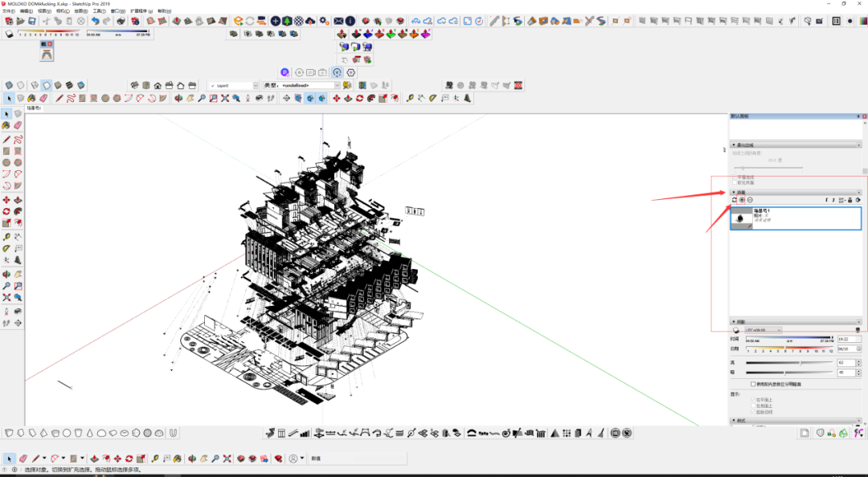
Task: Adjust Light intensity slider
Action: [x=789, y=363]
